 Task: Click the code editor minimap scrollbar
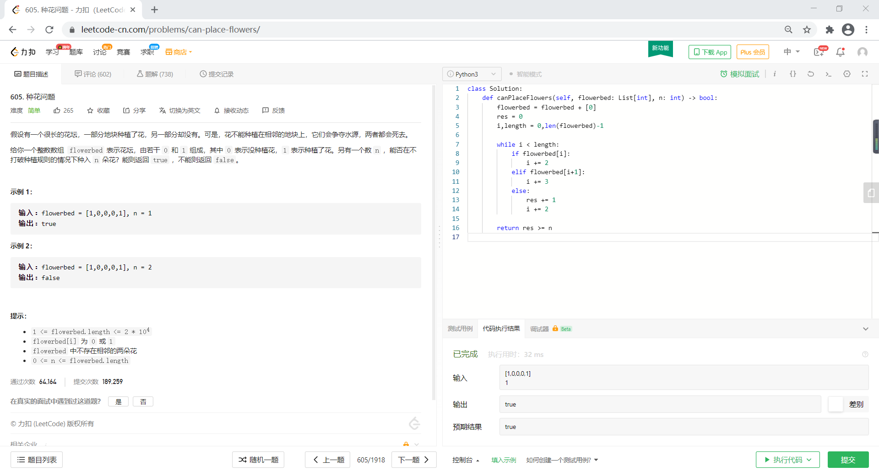875,137
